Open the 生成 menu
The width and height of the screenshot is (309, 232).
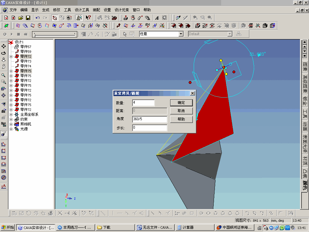pos(46,10)
